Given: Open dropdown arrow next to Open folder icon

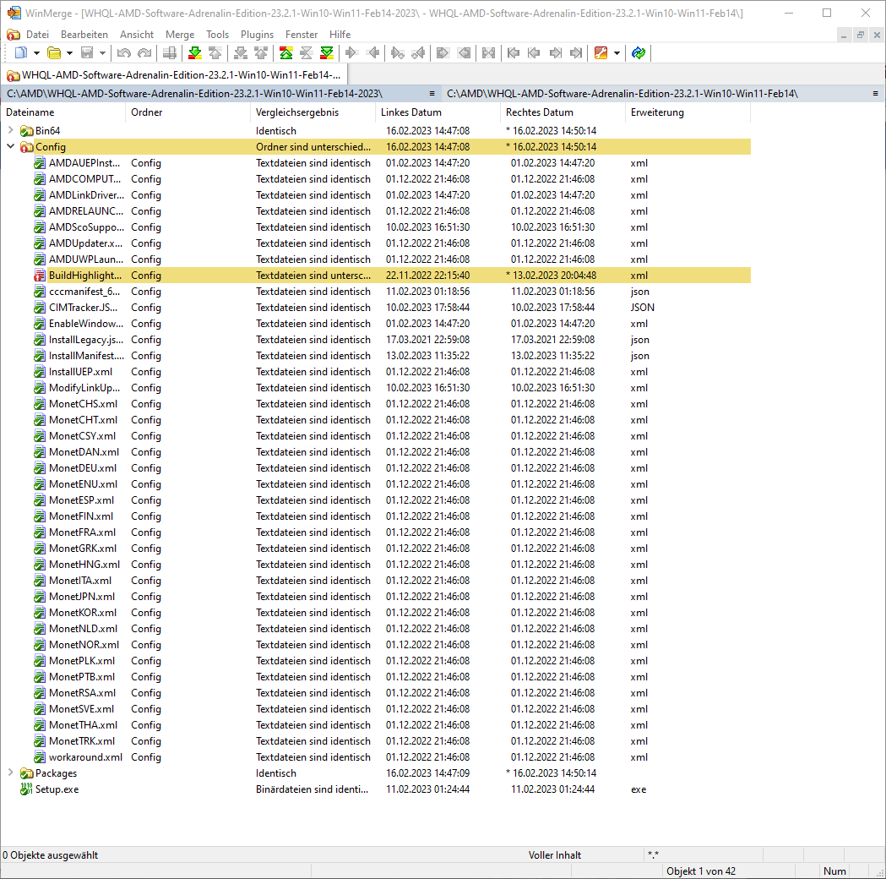Looking at the screenshot, I should click(x=69, y=53).
